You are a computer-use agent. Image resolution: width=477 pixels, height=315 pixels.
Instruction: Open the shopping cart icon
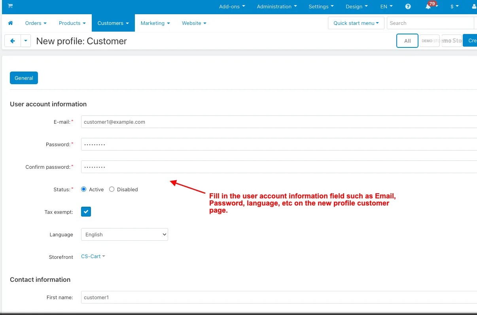(10, 6)
